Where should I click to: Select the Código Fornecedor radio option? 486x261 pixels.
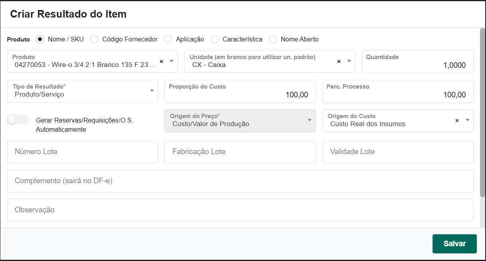pos(94,39)
